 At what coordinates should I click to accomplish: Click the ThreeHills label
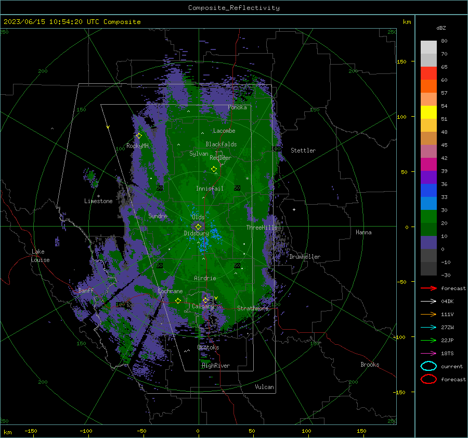click(262, 228)
